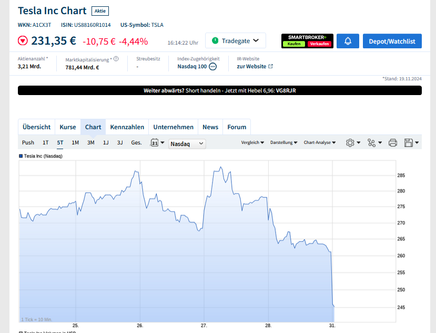Screen dimensions: 436x333
Task: Open the 'zur Website' IR link
Action: 255,67
